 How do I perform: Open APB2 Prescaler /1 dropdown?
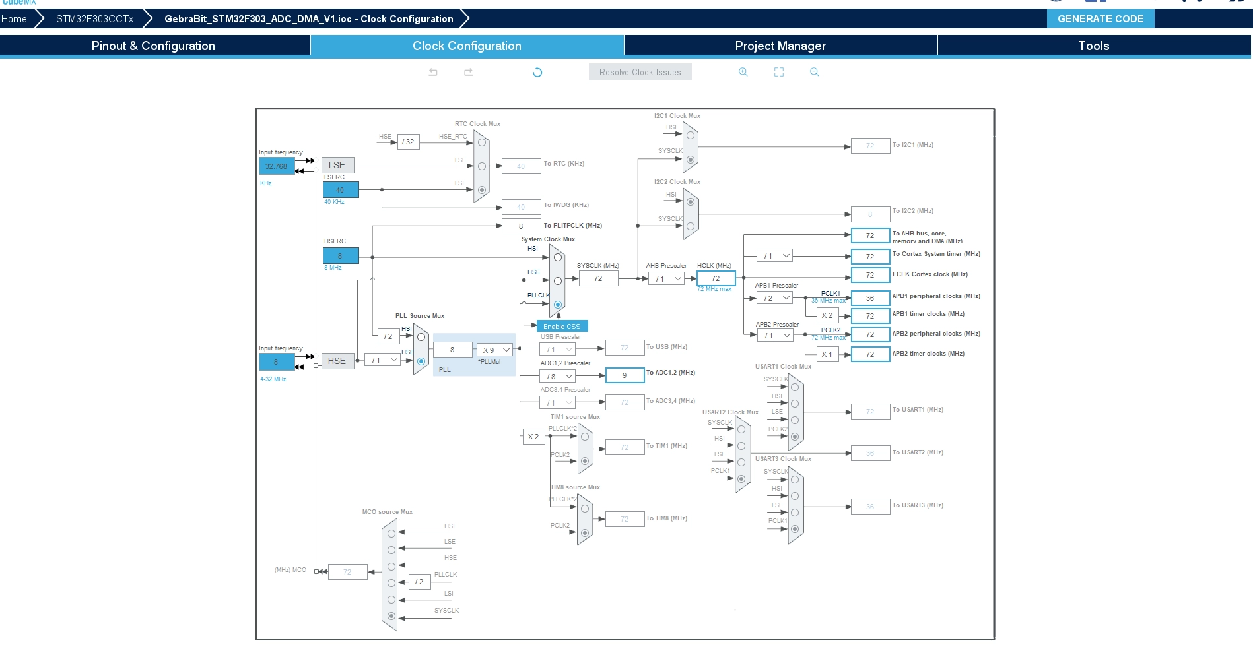[775, 336]
